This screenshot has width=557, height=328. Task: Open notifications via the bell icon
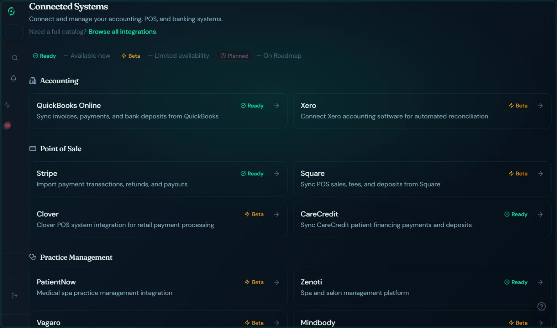pos(14,78)
